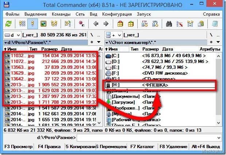
Task: Click the copy names to clipboard icon
Action: [x=201, y=24]
